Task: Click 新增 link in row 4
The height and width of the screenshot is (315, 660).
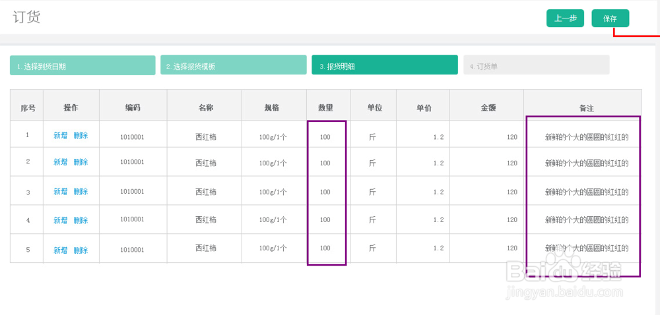Action: tap(61, 220)
